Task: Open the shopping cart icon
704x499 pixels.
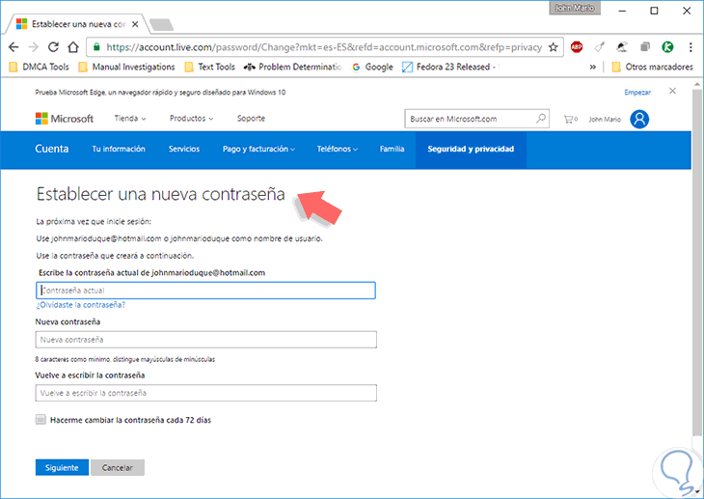Action: [x=570, y=119]
